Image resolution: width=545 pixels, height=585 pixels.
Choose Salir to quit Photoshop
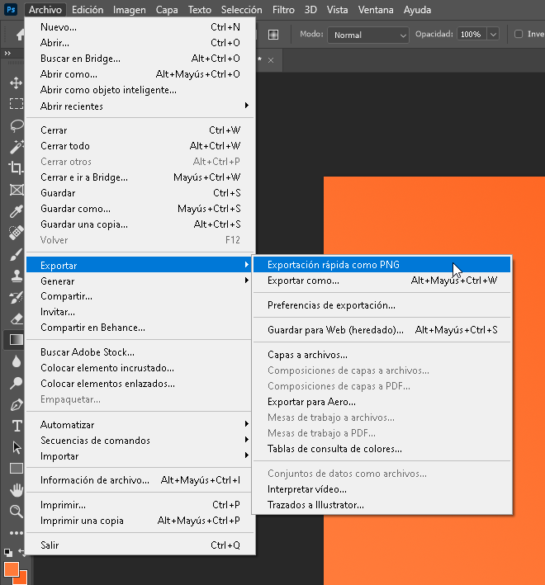click(140, 545)
